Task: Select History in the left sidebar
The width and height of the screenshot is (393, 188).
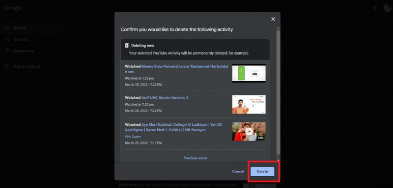Action: (32, 28)
